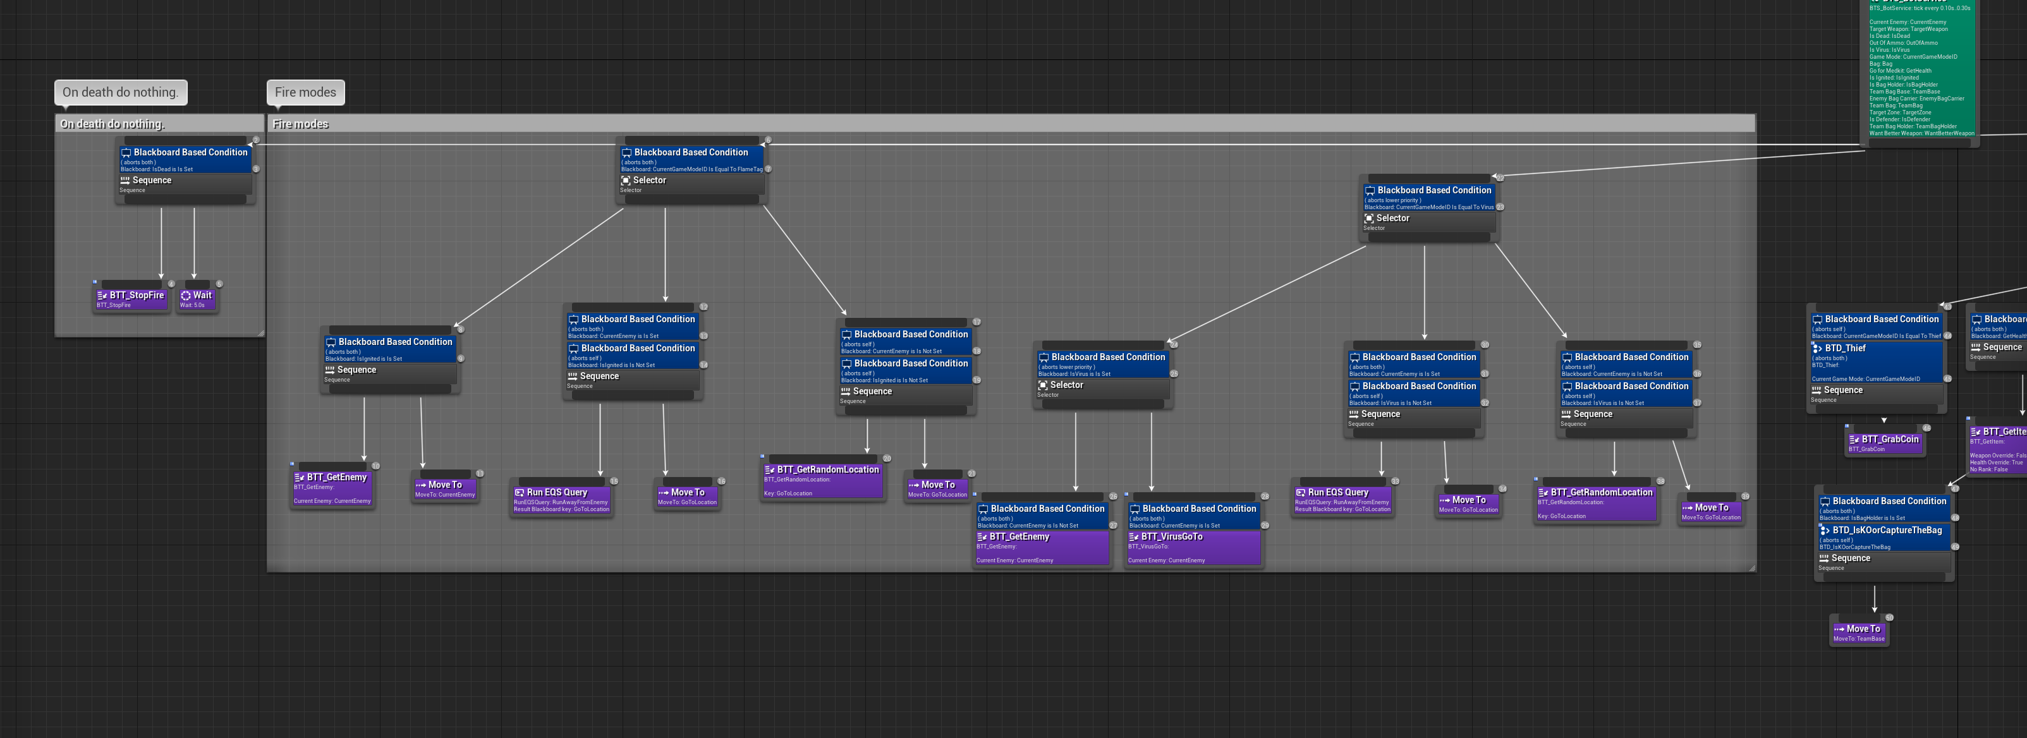Select the Move To icon on node 16

(663, 492)
